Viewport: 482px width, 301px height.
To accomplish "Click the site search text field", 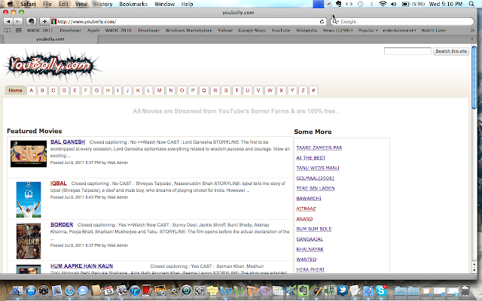I will click(x=407, y=51).
